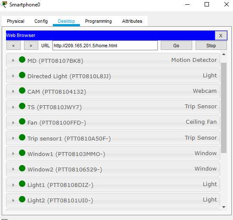Screen dimensions: 233x220
Task: Click the 'Window' label on Window1 row
Action: point(205,153)
